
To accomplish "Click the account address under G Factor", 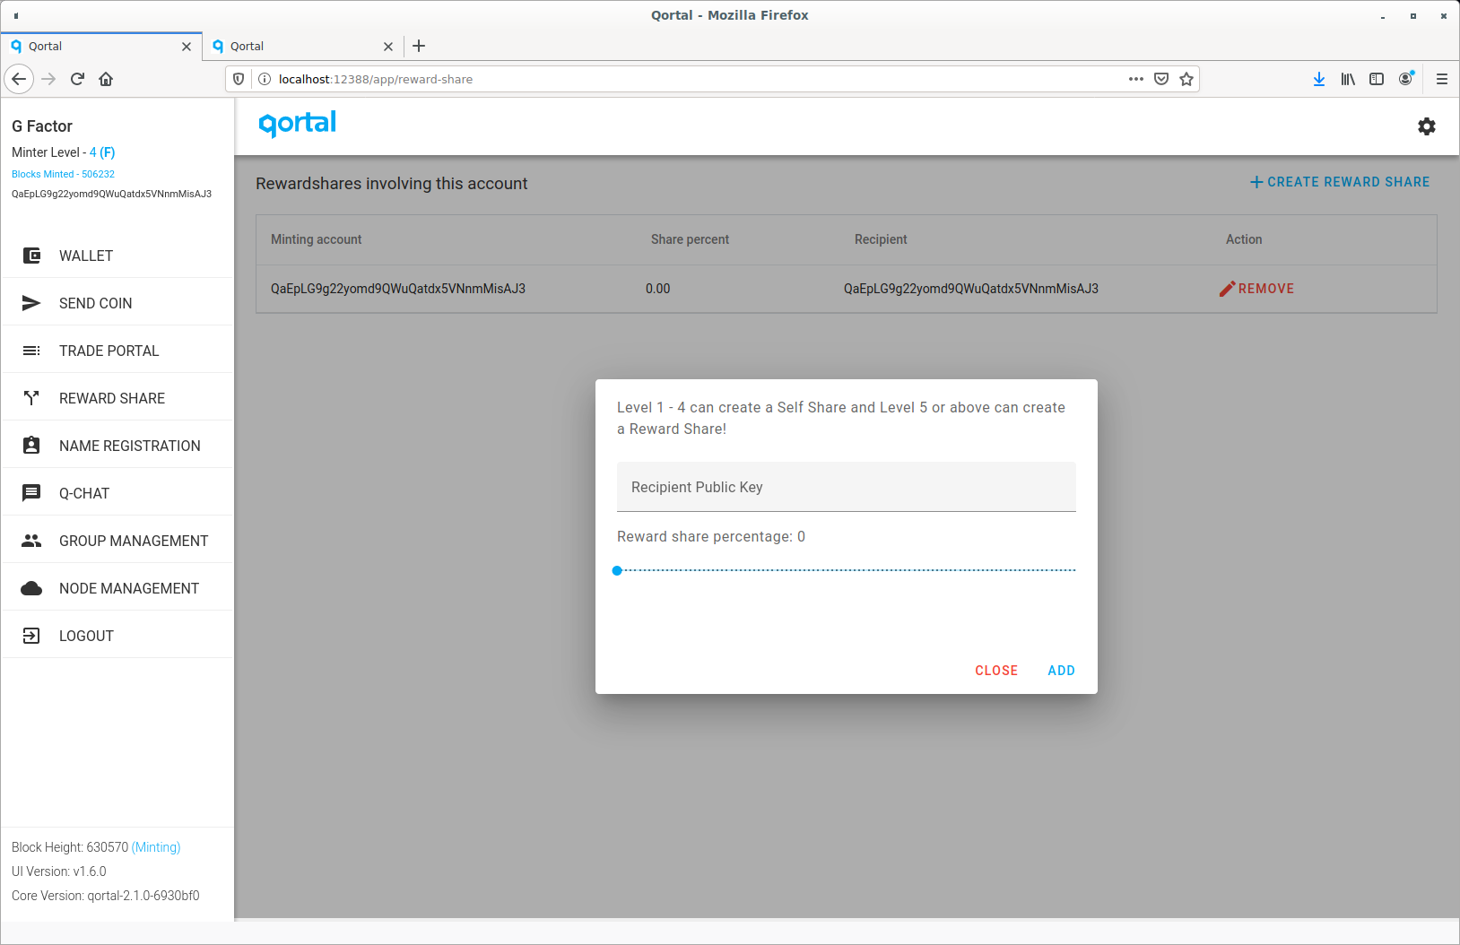I will [x=111, y=194].
